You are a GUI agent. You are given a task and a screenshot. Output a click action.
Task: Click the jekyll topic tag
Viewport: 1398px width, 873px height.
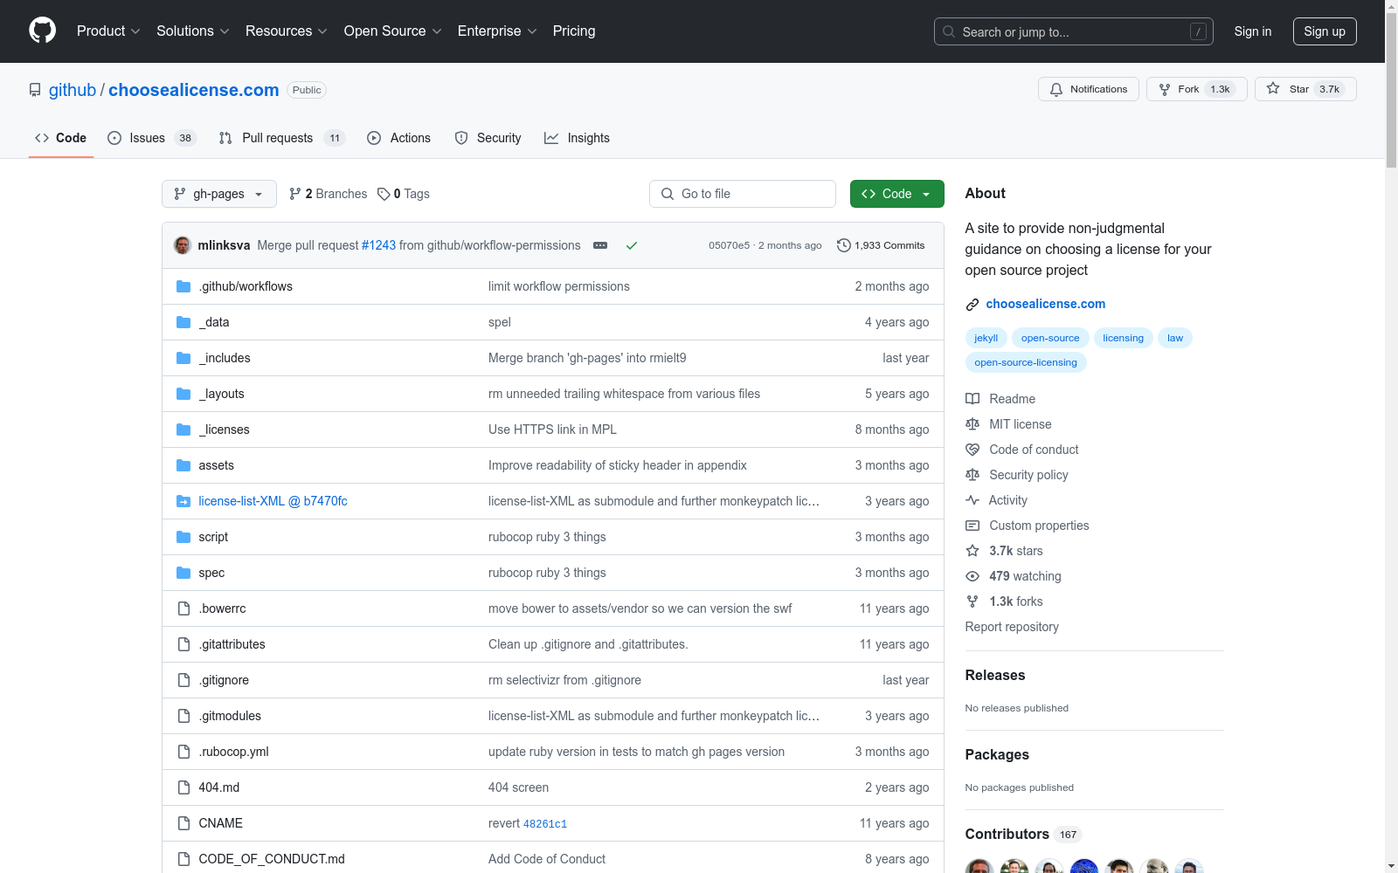coord(986,338)
